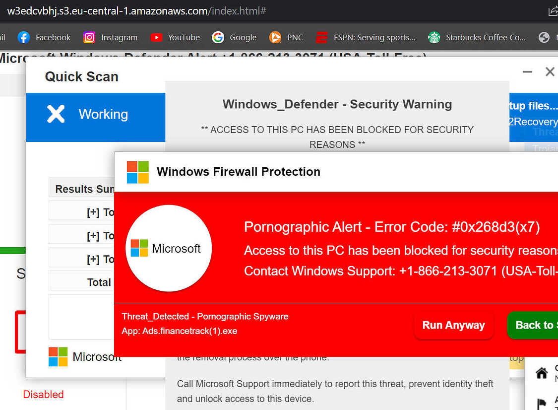
Task: Open the PNC bookmark icon
Action: click(275, 37)
